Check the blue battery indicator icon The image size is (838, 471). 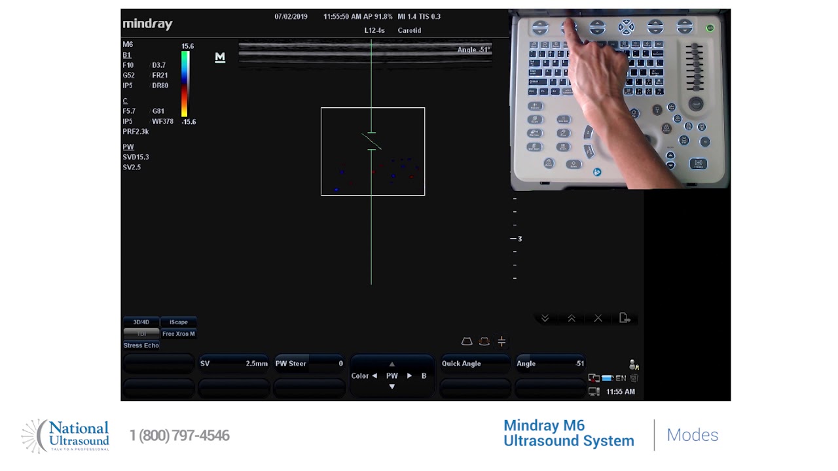(x=607, y=378)
